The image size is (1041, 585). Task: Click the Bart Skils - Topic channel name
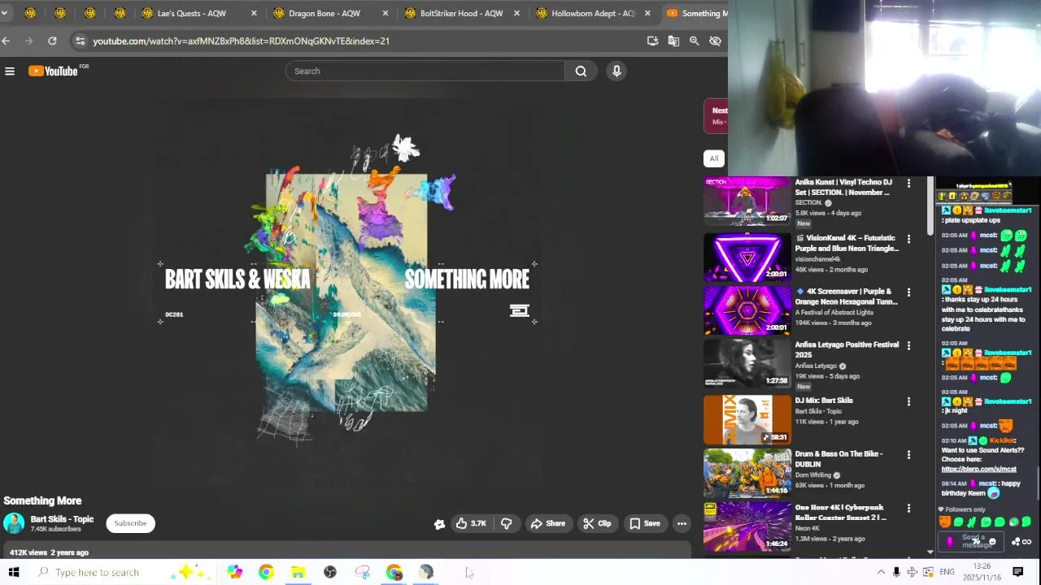62,520
